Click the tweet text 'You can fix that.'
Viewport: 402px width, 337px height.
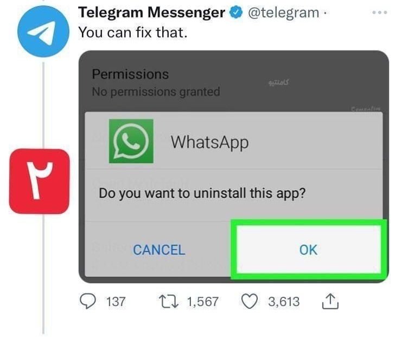click(x=133, y=33)
